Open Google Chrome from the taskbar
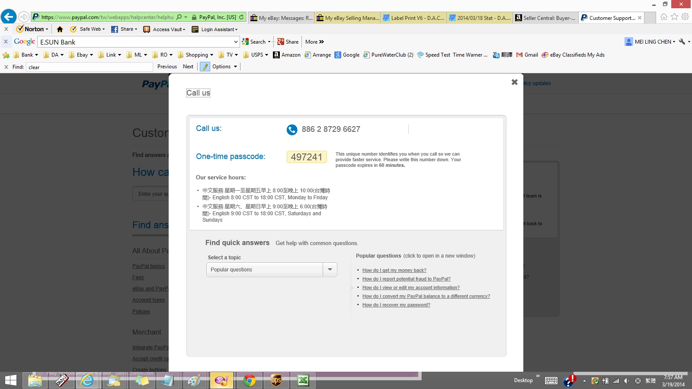The image size is (692, 389). tap(249, 380)
